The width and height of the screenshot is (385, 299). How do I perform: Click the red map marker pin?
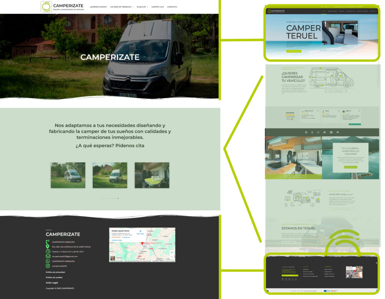142,243
